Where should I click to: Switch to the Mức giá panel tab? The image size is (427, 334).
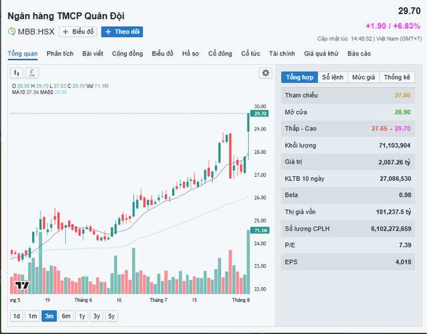tap(364, 77)
